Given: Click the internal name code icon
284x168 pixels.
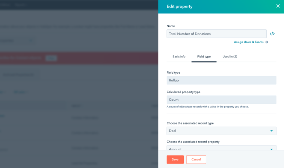Looking at the screenshot, I should coord(272,34).
